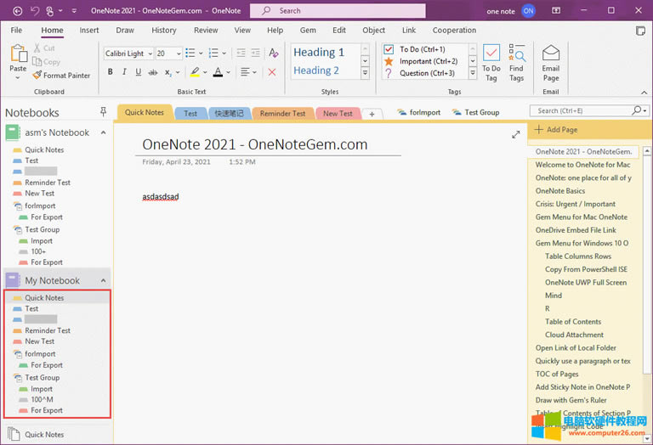The height and width of the screenshot is (445, 653).
Task: Click the Email Page icon
Action: (x=551, y=61)
